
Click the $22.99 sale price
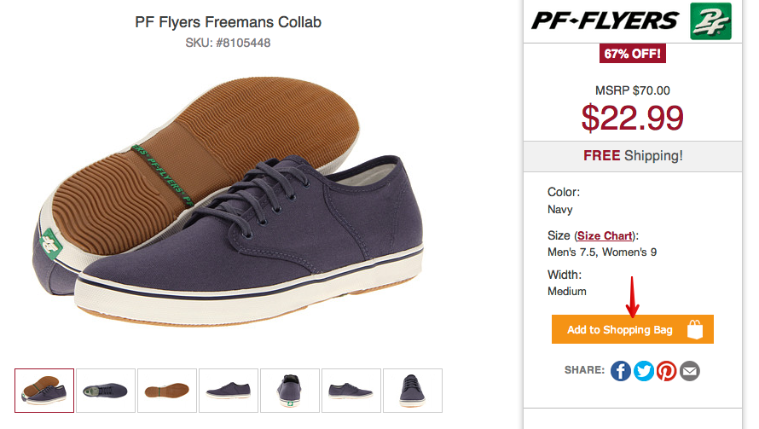point(633,117)
